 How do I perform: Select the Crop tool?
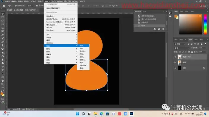3,28
